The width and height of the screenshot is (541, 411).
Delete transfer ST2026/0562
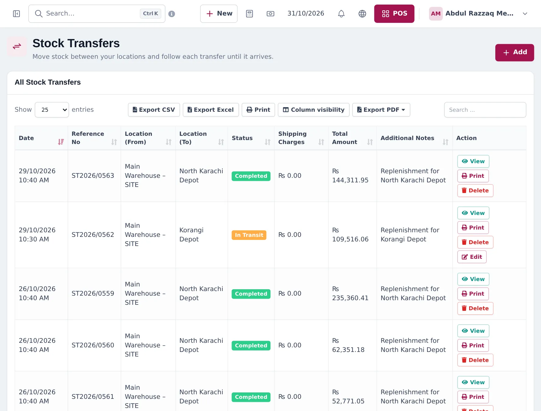pyautogui.click(x=475, y=242)
